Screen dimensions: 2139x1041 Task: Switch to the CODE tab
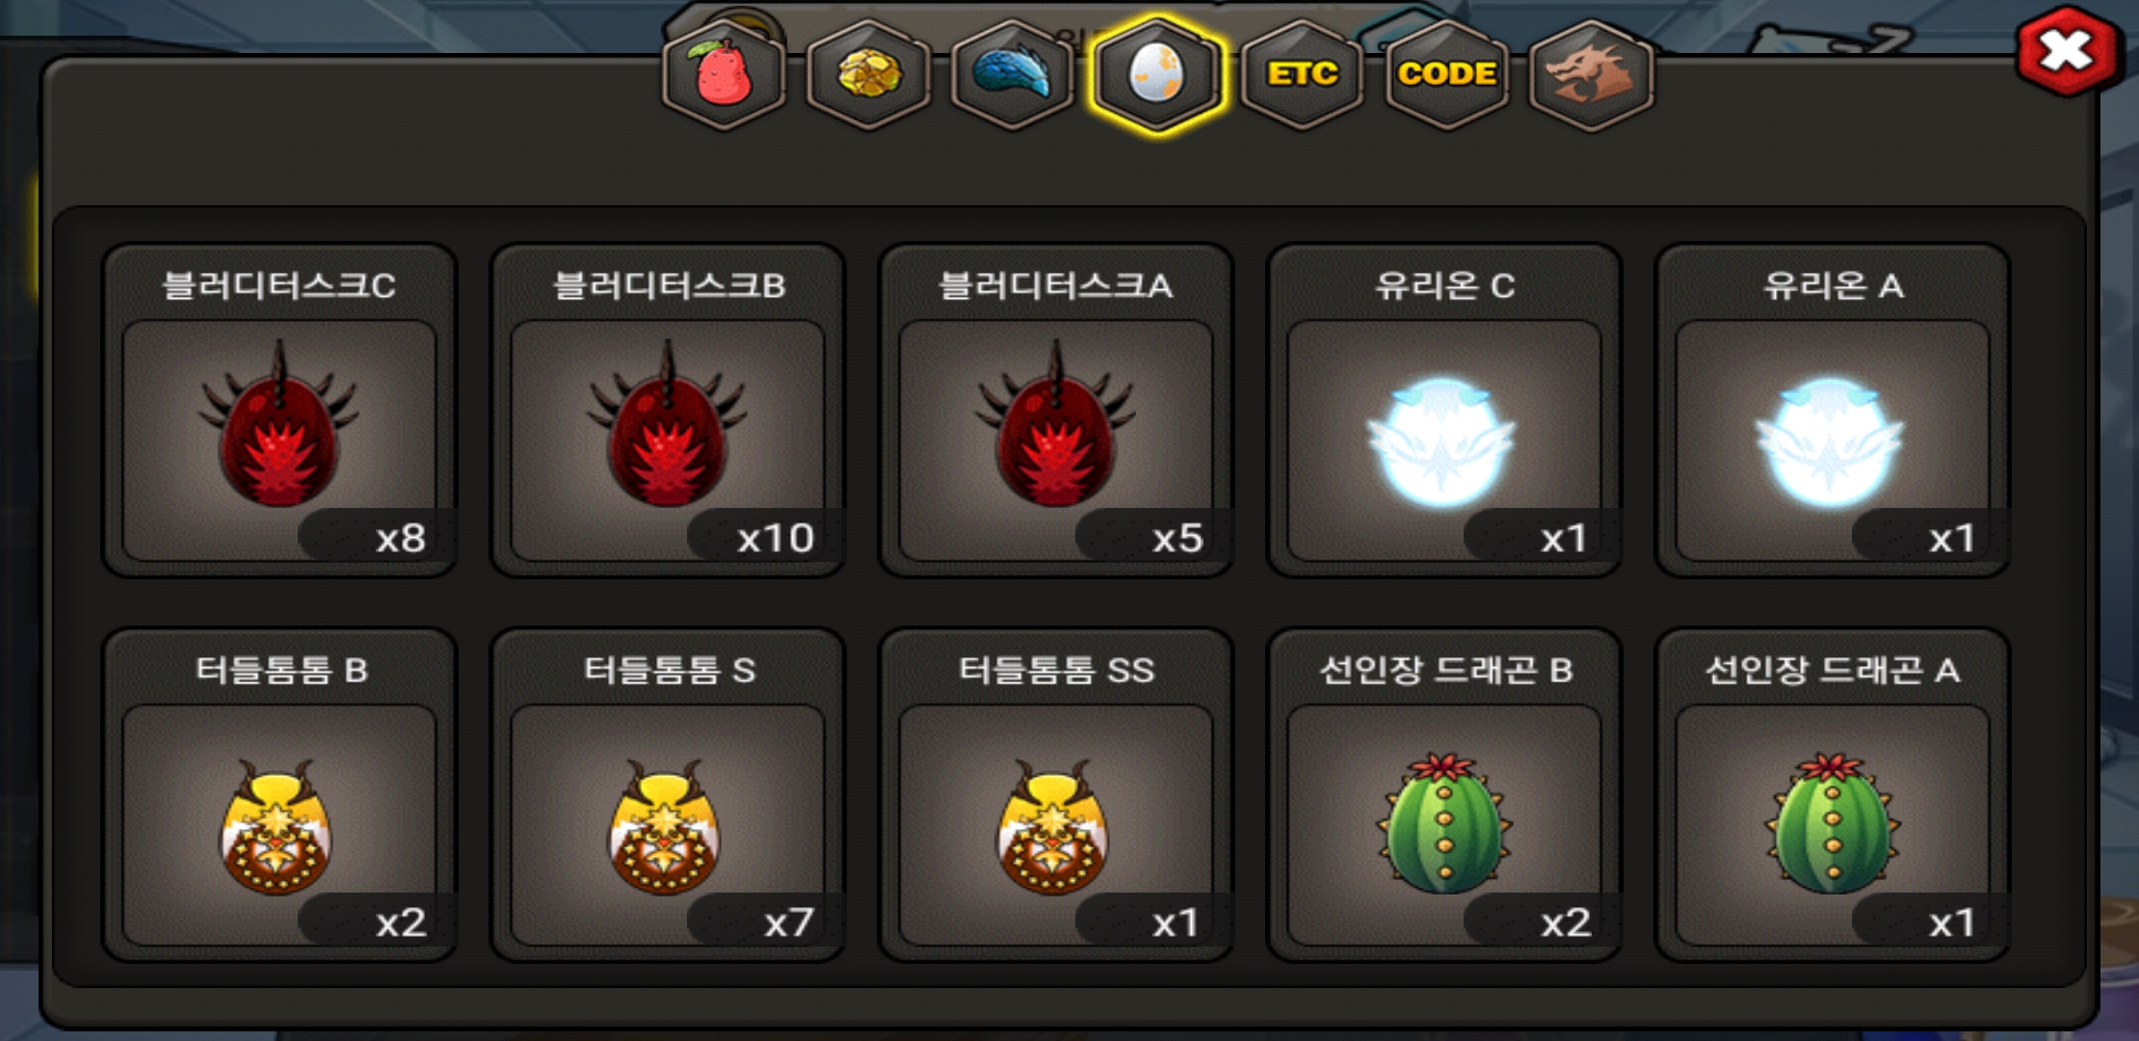[x=1446, y=75]
